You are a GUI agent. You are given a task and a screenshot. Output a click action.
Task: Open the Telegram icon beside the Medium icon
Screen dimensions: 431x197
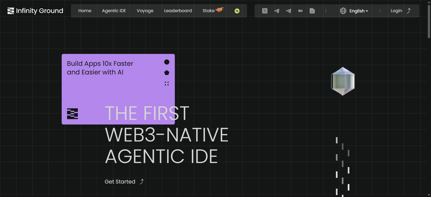pyautogui.click(x=288, y=11)
